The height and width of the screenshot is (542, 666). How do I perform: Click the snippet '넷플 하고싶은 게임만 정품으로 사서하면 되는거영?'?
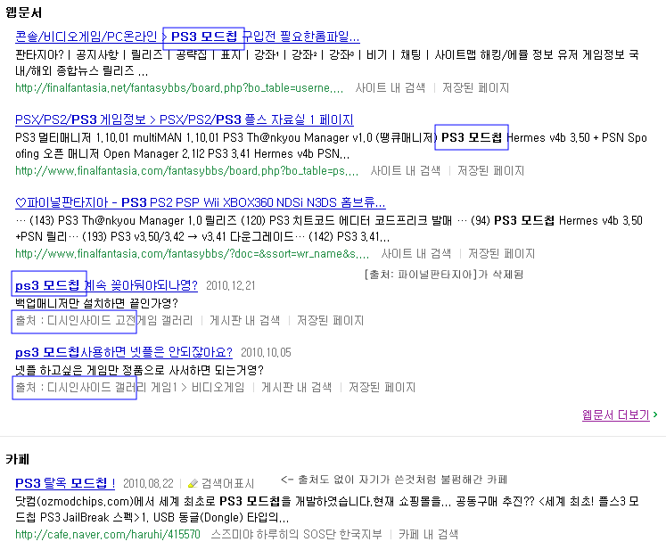139,370
